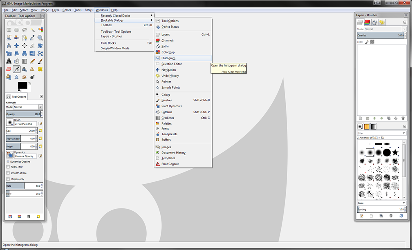Screen dimensions: 412x250
Task: Select the Blend gradient tool
Action: (25, 61)
